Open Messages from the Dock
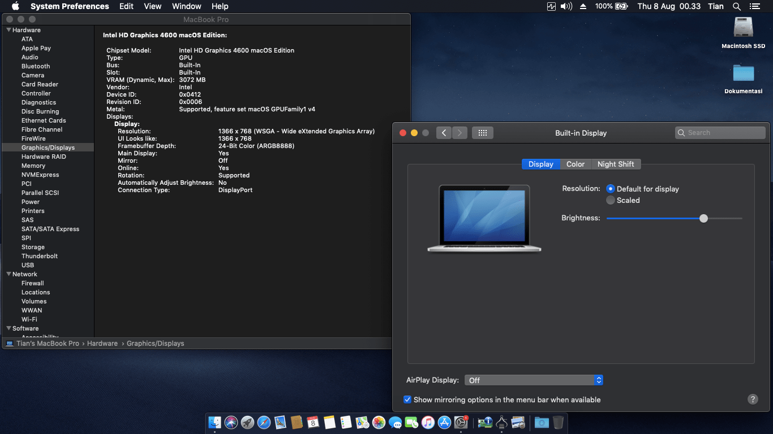 point(395,422)
